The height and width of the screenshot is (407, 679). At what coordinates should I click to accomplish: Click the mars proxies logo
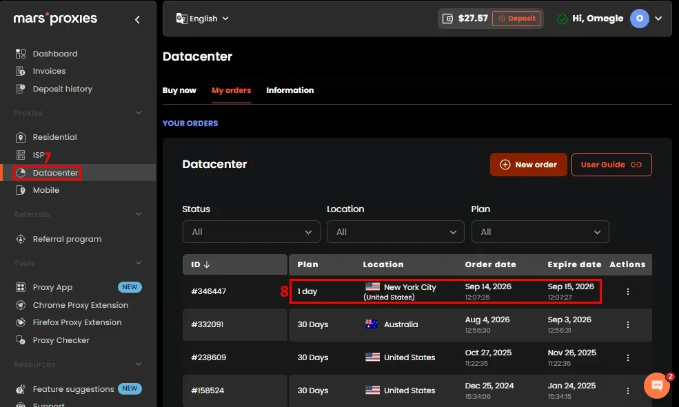pyautogui.click(x=55, y=19)
